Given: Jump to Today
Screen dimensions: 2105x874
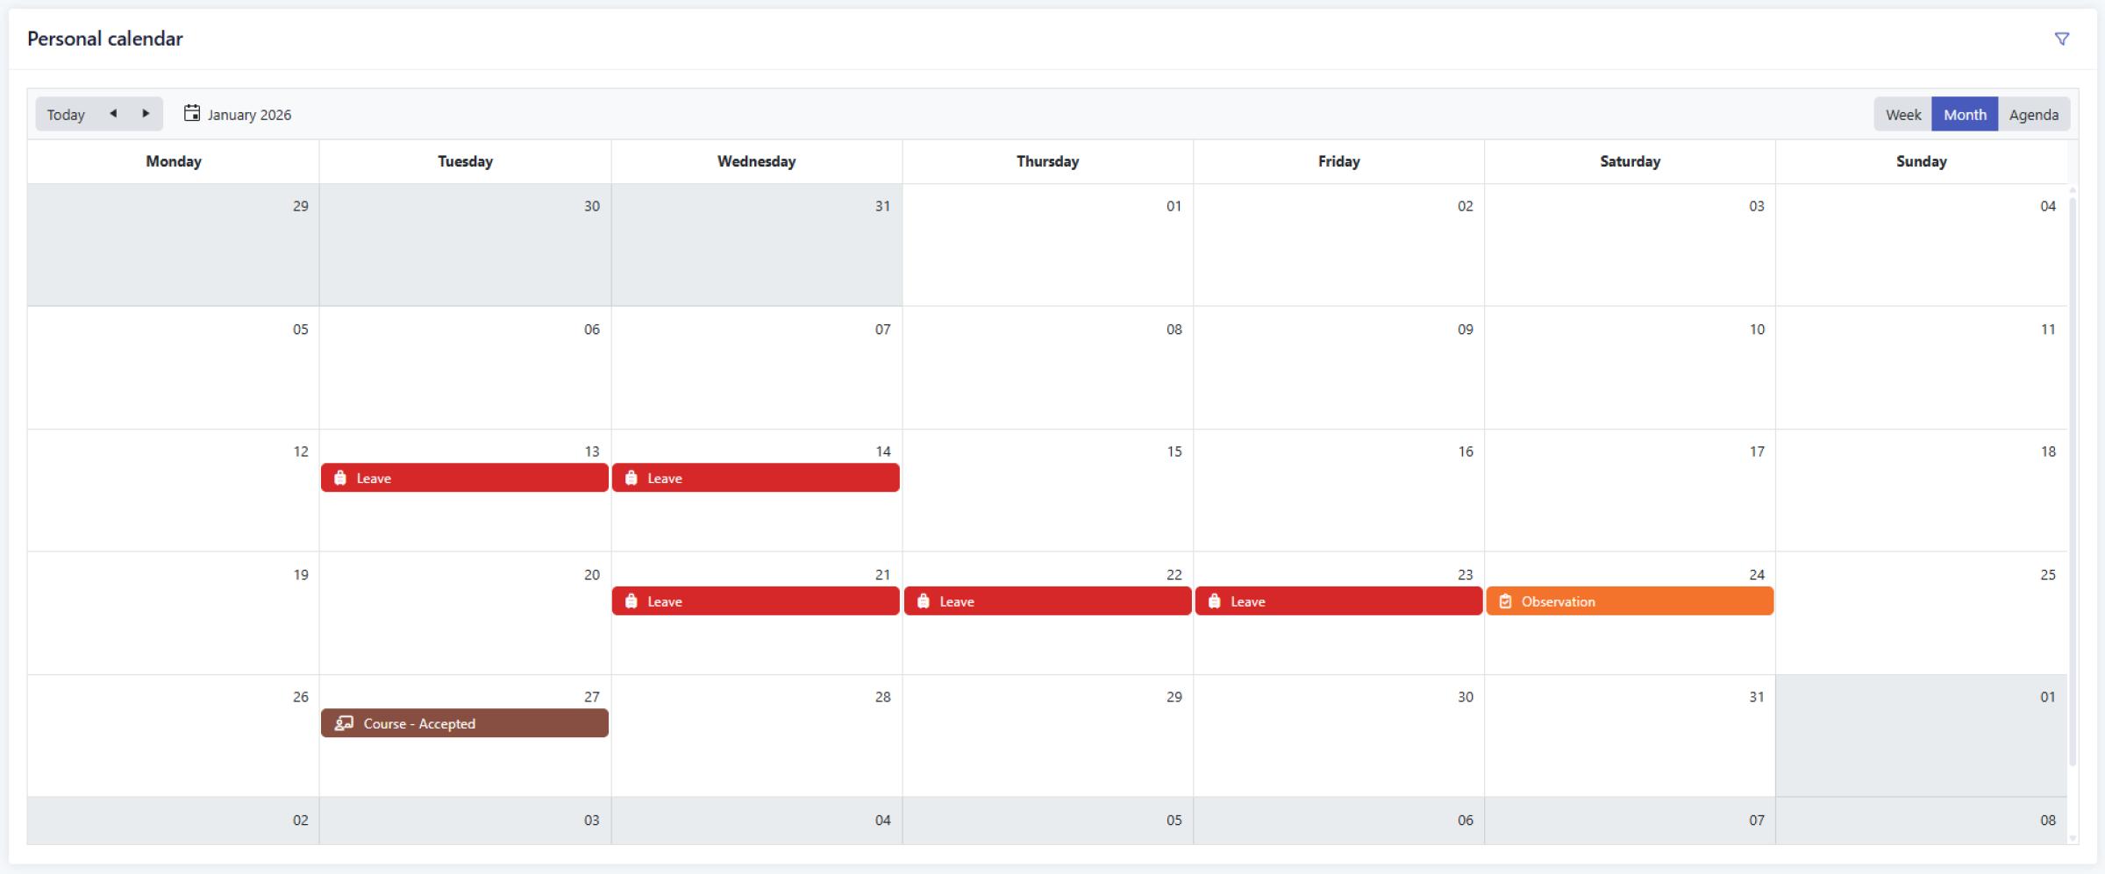Looking at the screenshot, I should pos(66,114).
